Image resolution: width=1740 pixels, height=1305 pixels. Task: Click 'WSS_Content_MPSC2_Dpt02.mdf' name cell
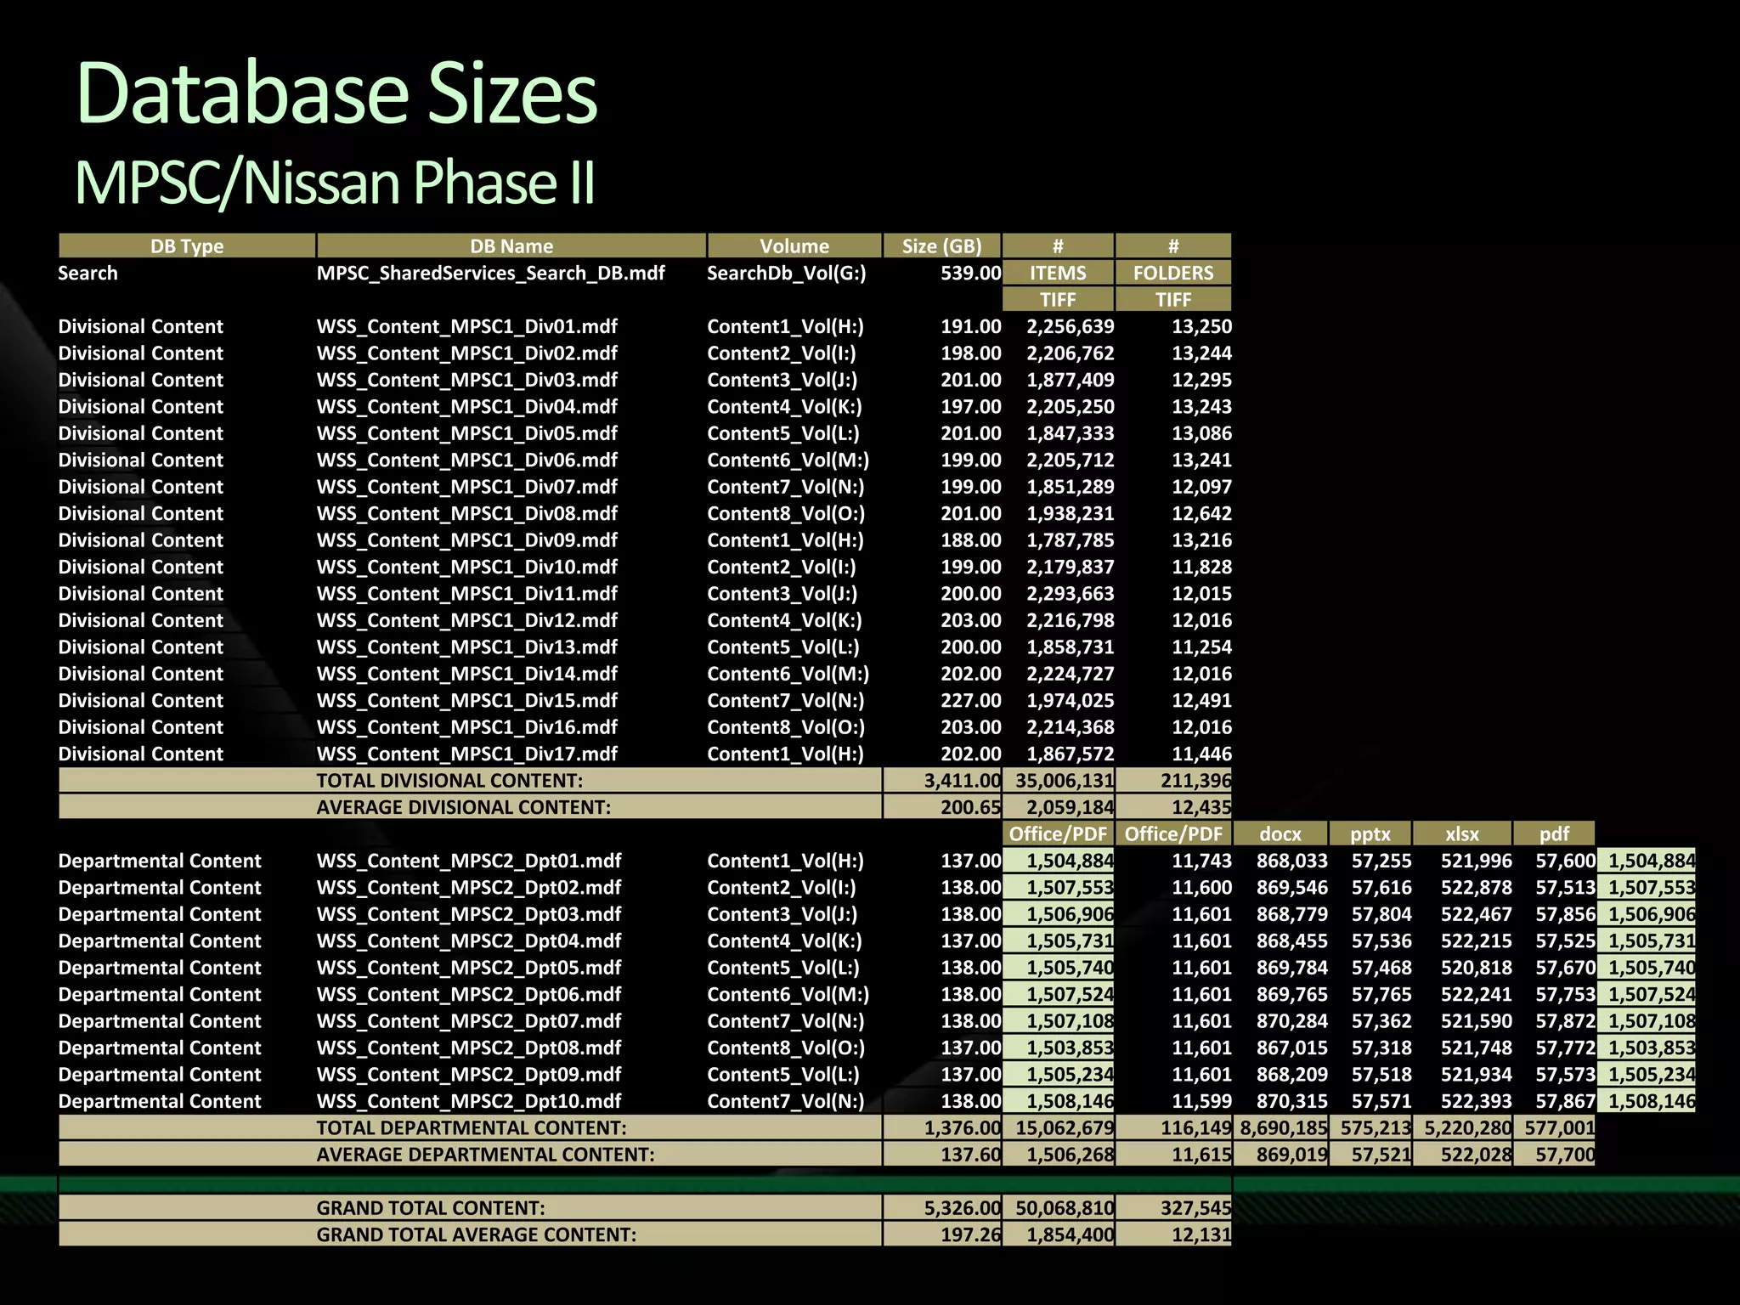point(469,888)
